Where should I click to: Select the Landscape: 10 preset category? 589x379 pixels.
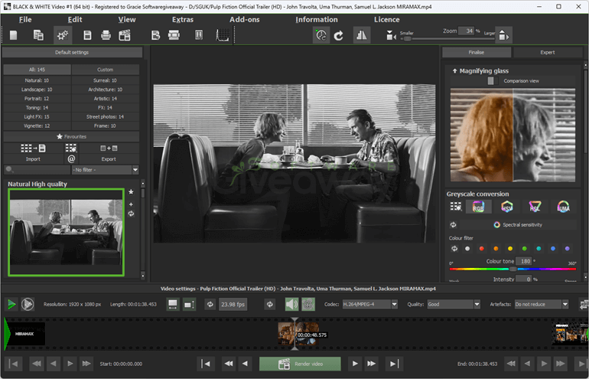pos(37,90)
